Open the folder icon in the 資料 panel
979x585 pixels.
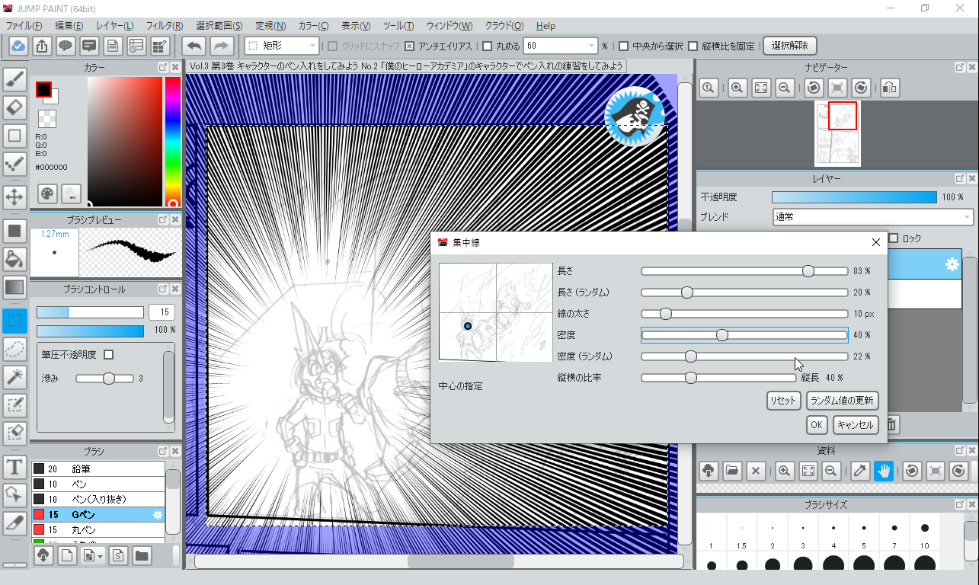[x=732, y=471]
